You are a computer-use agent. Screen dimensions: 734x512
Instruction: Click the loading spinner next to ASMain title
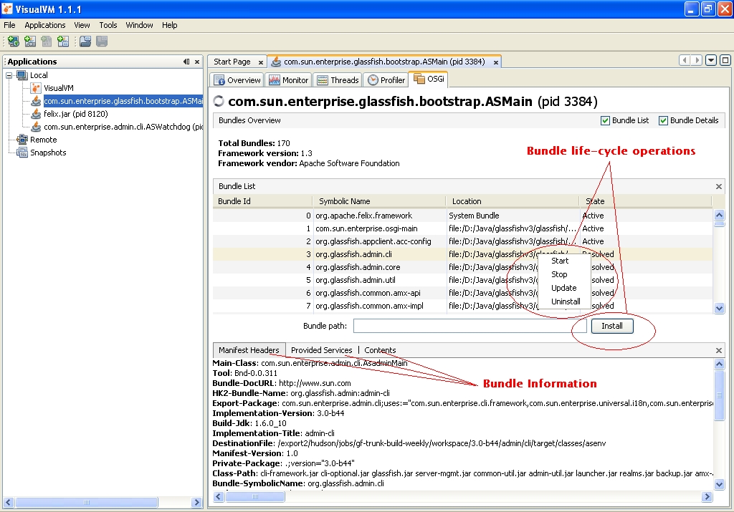pyautogui.click(x=219, y=101)
